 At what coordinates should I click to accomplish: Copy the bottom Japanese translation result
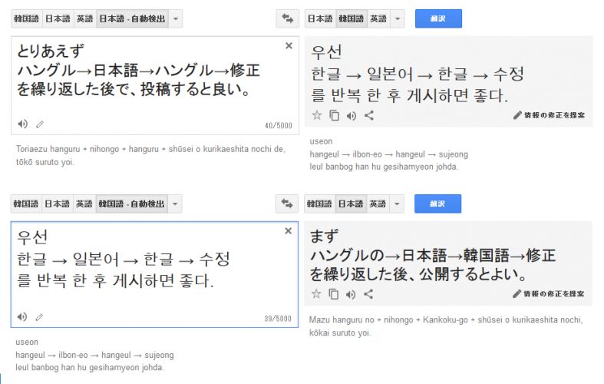pos(334,294)
